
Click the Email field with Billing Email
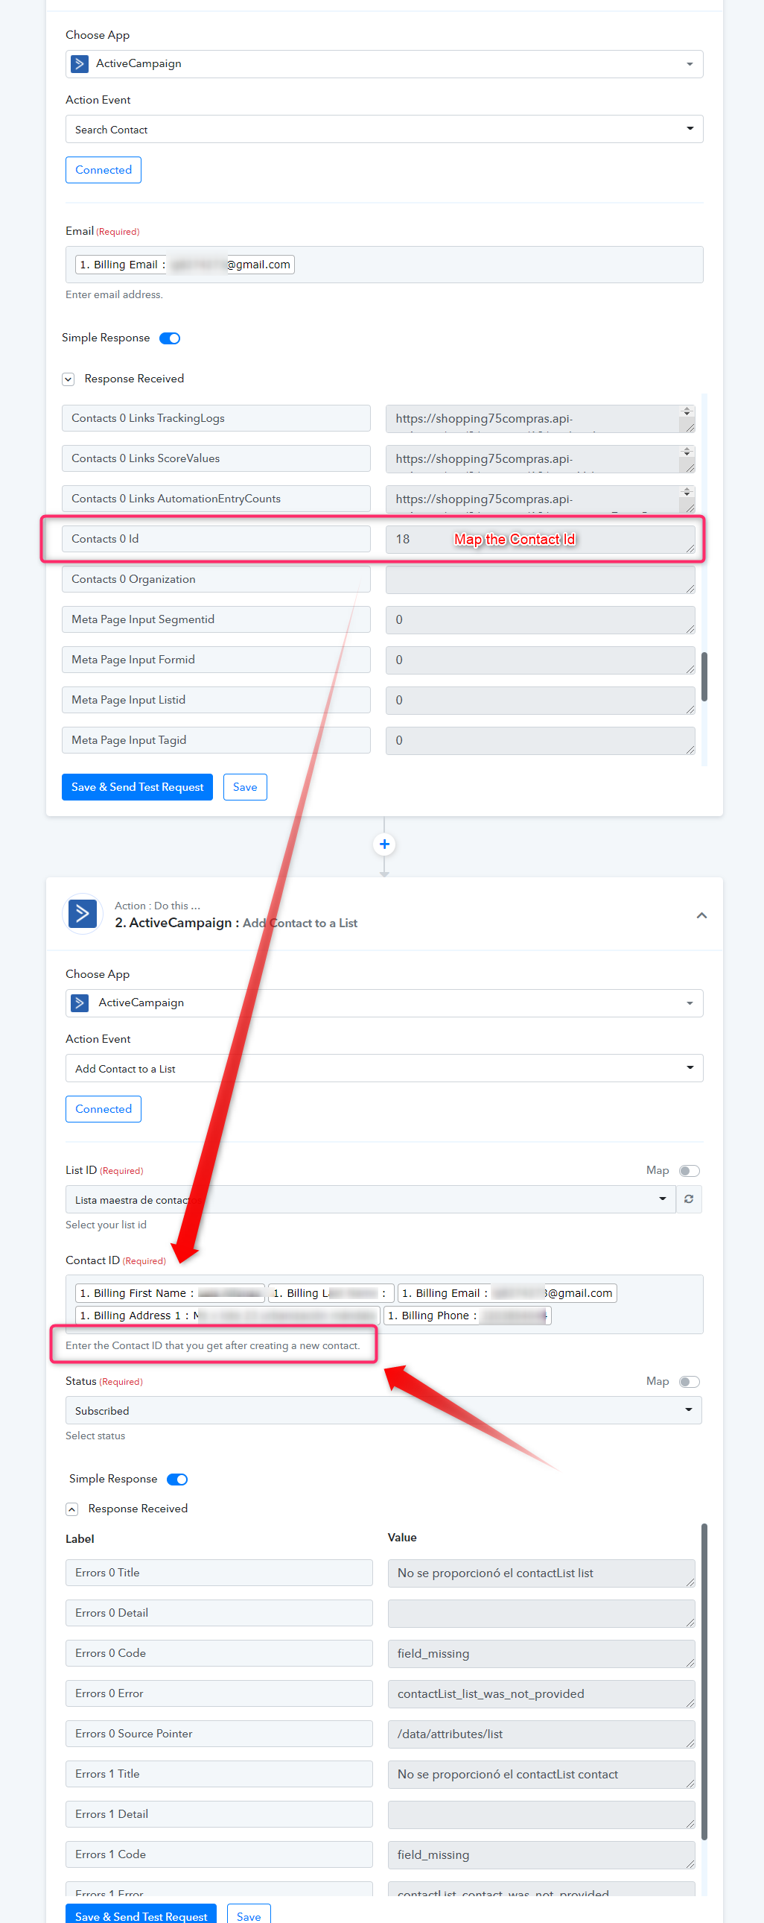(x=384, y=265)
